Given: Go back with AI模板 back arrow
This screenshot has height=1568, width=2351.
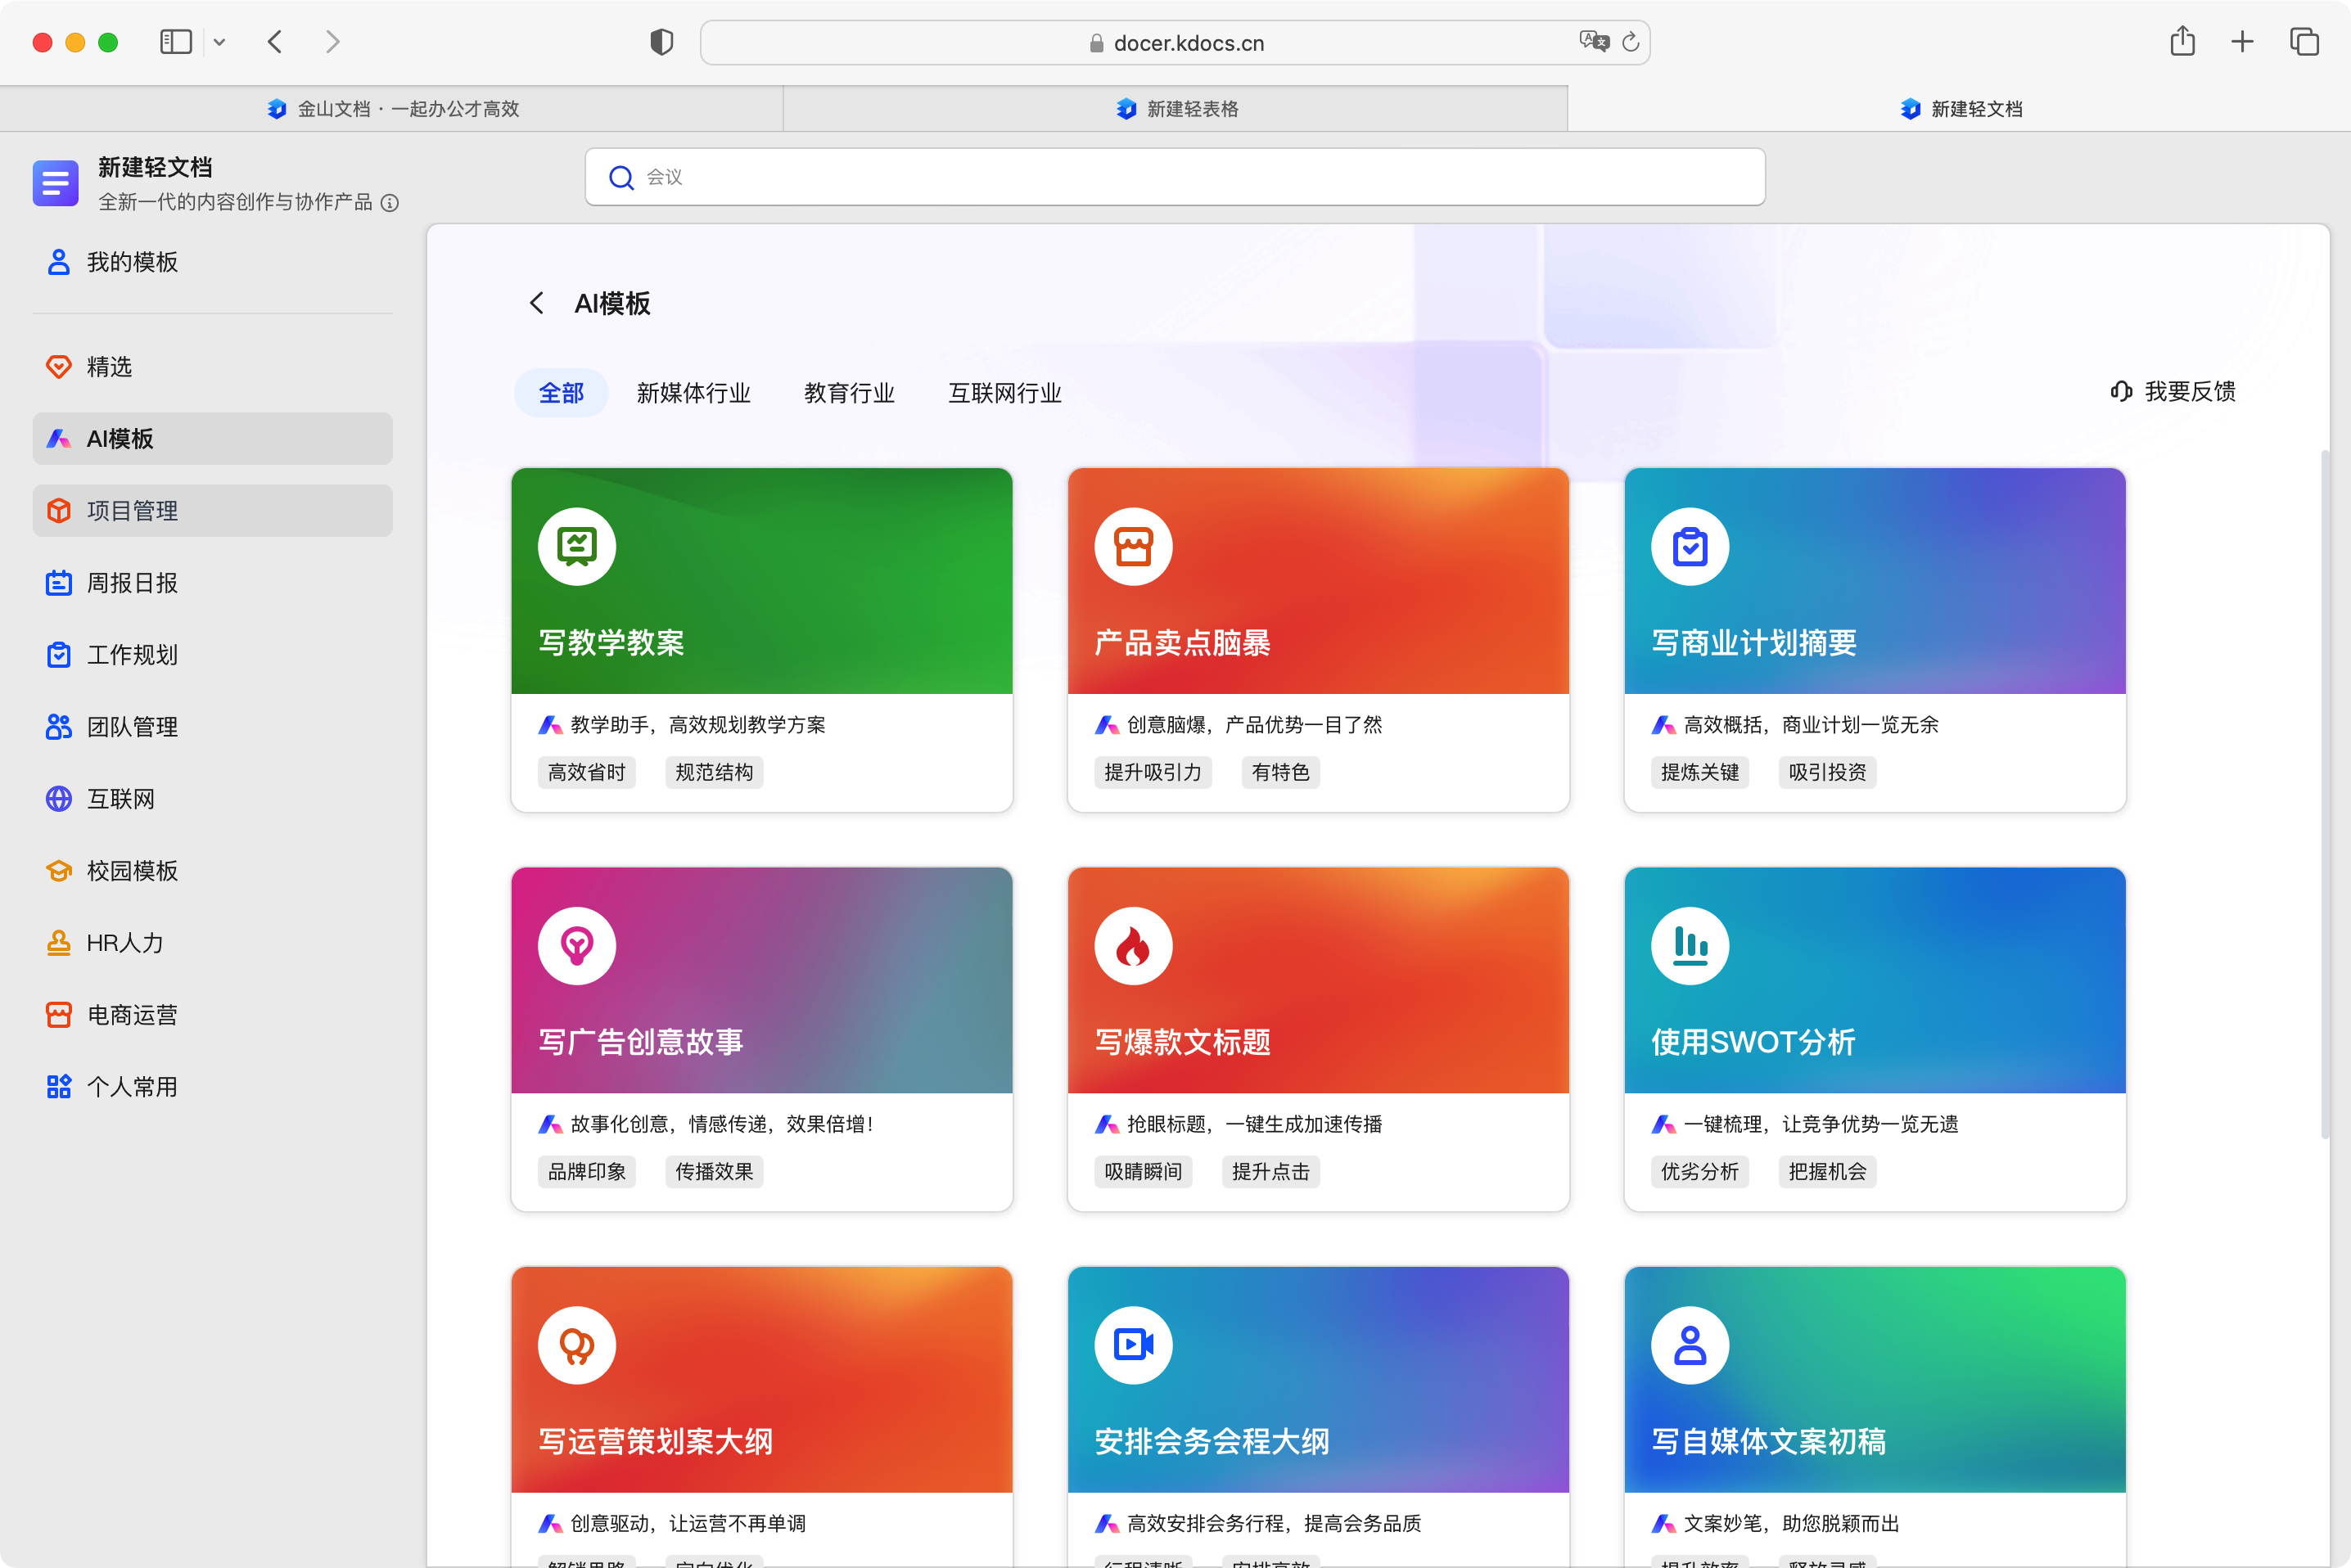Looking at the screenshot, I should click(537, 303).
